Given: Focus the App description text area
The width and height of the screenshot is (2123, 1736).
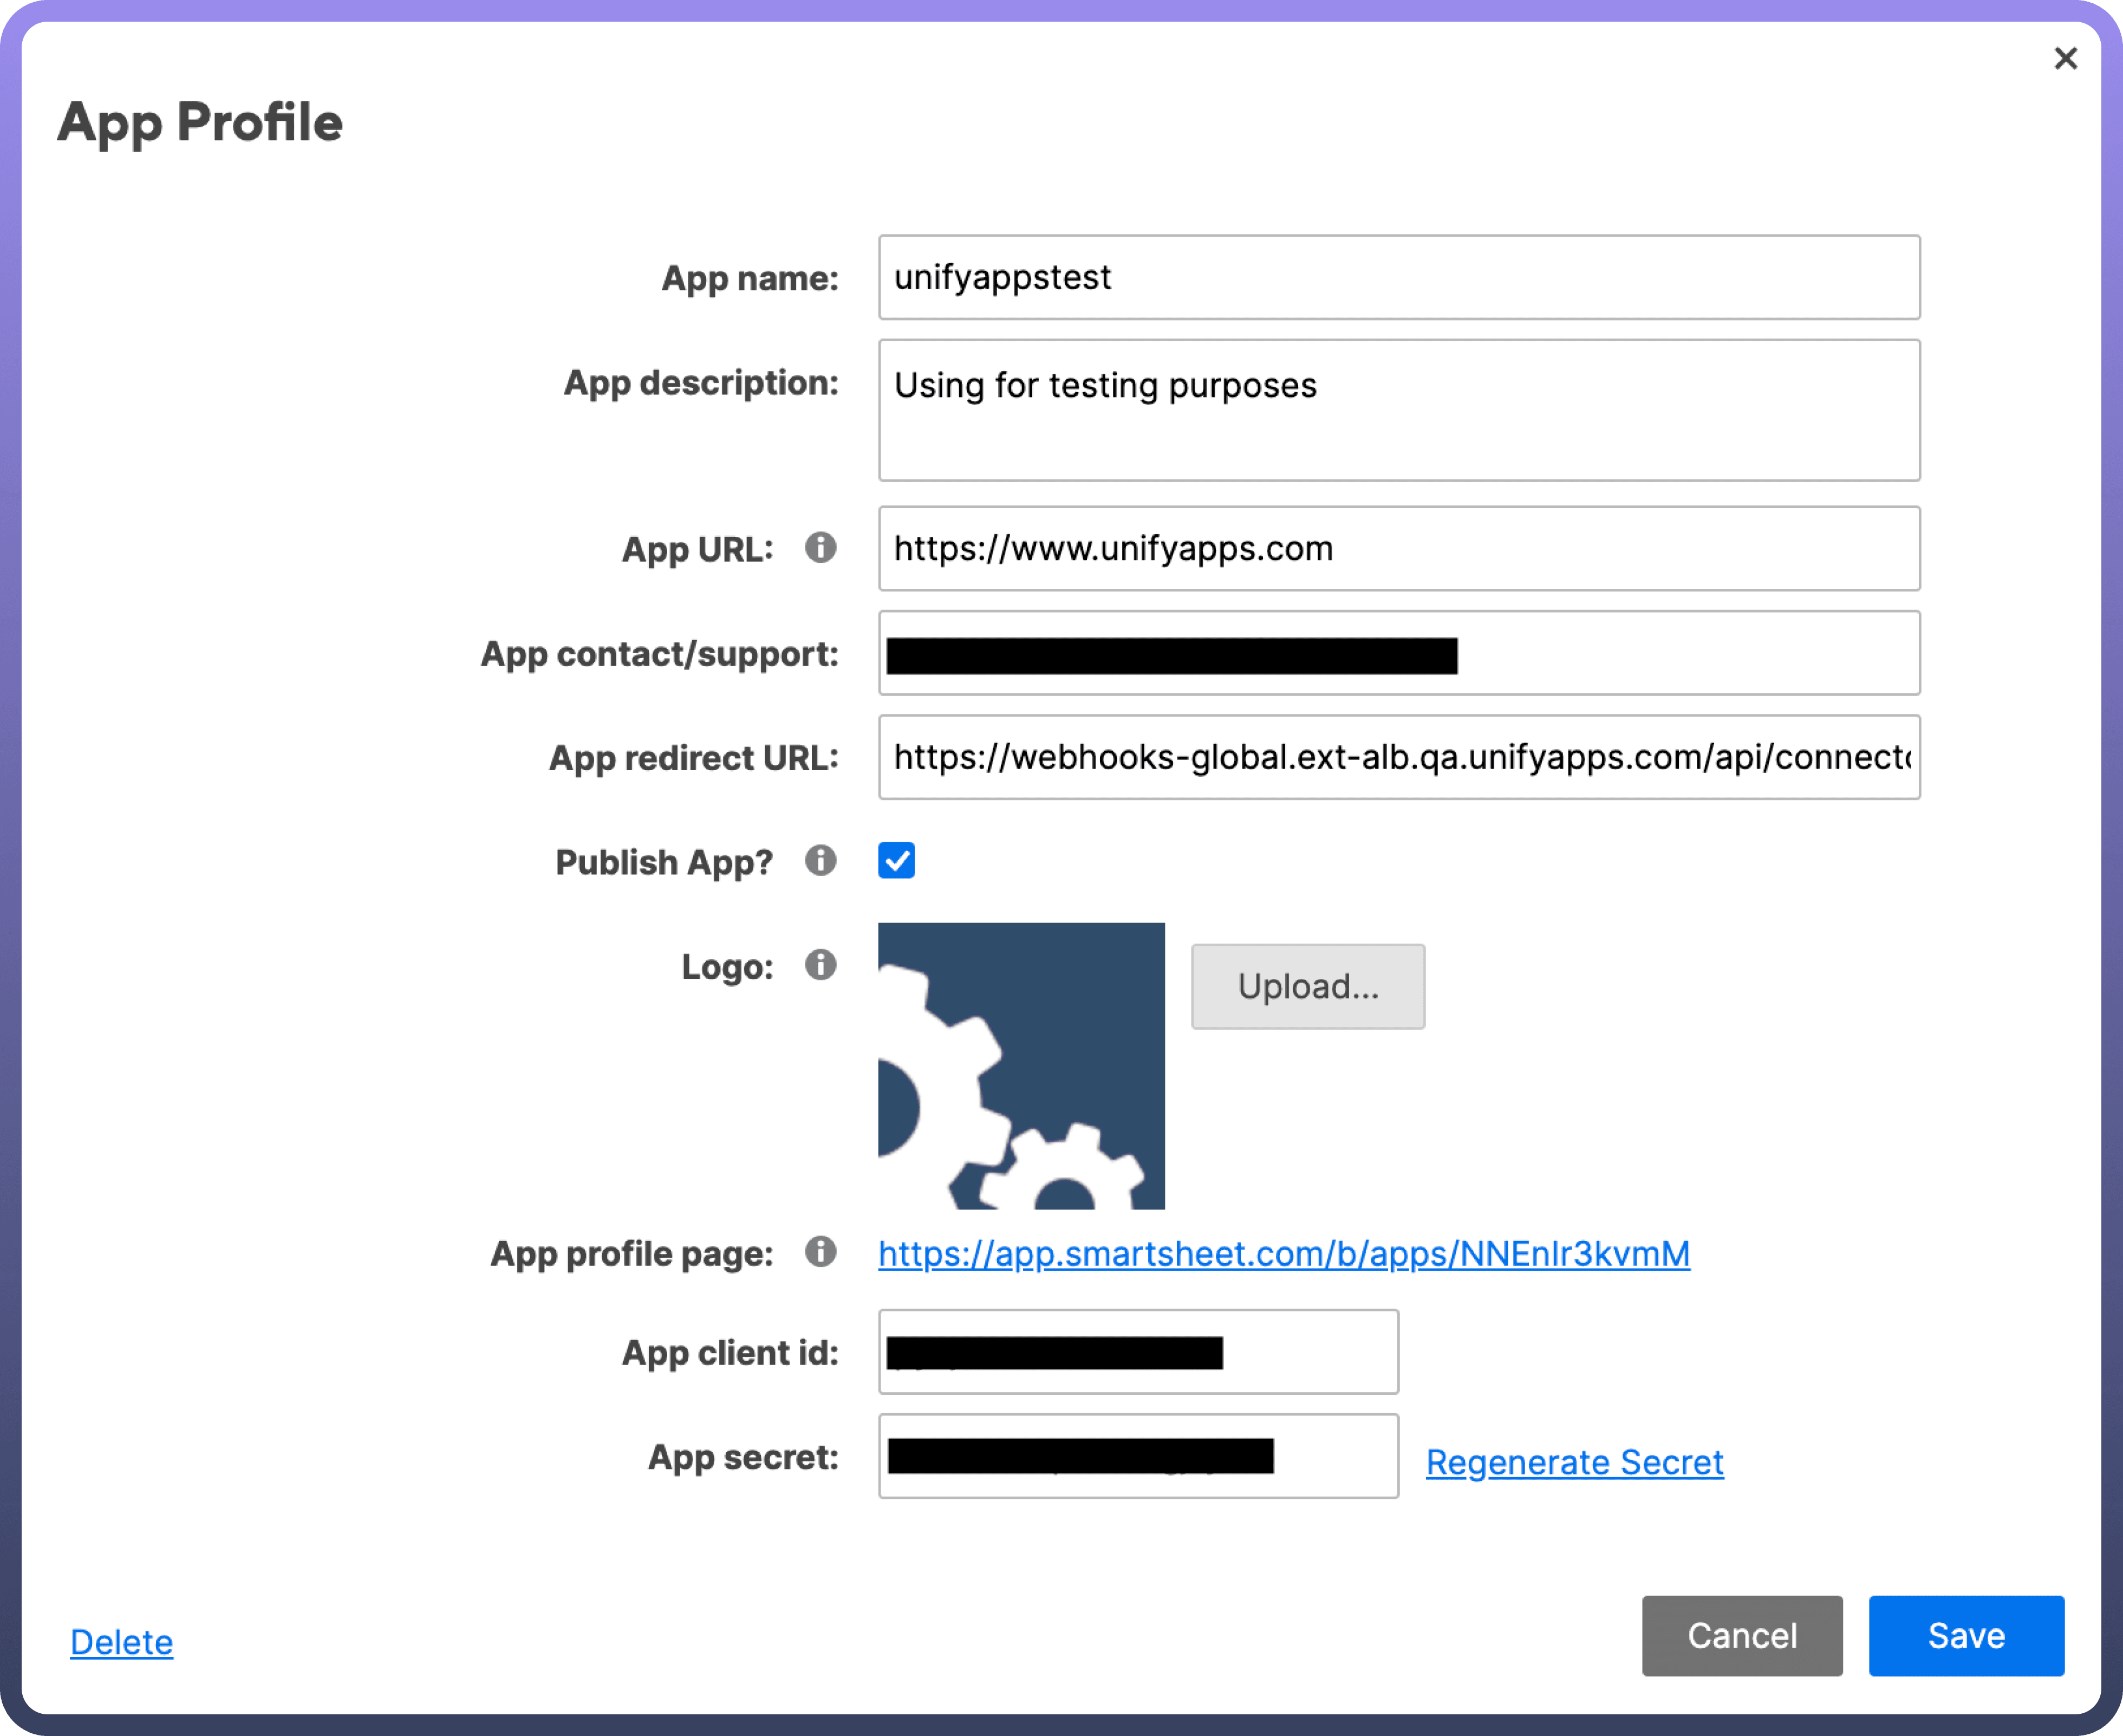Looking at the screenshot, I should [x=1398, y=411].
